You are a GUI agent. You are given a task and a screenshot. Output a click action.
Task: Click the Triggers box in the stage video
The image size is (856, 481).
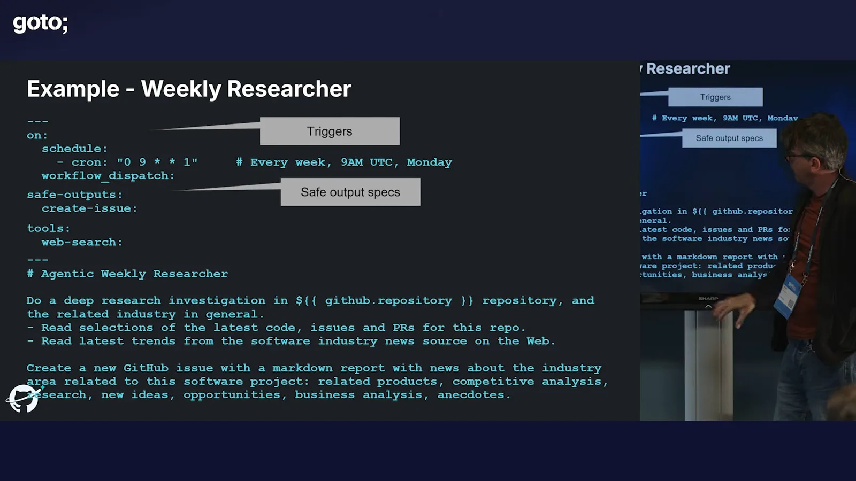pyautogui.click(x=715, y=97)
